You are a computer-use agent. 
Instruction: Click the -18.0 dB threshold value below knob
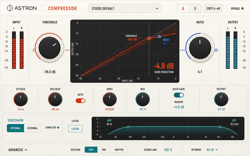tap(49, 72)
